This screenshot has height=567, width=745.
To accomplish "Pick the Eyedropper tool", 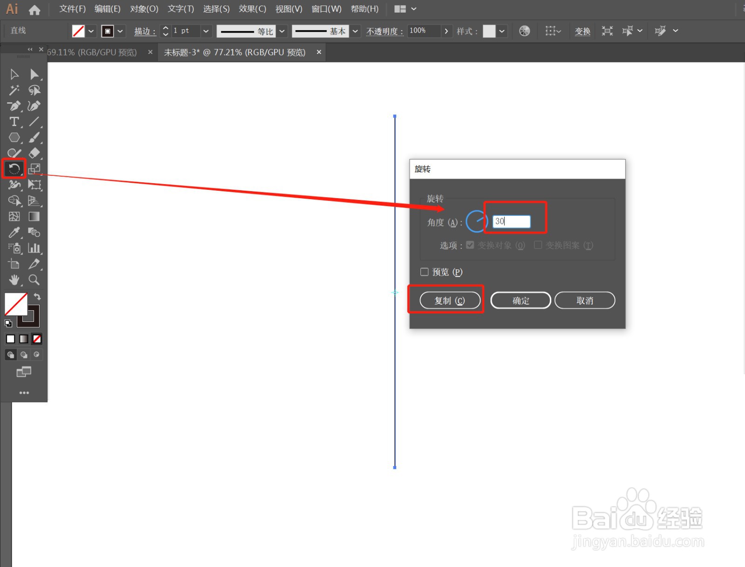I will tap(14, 232).
